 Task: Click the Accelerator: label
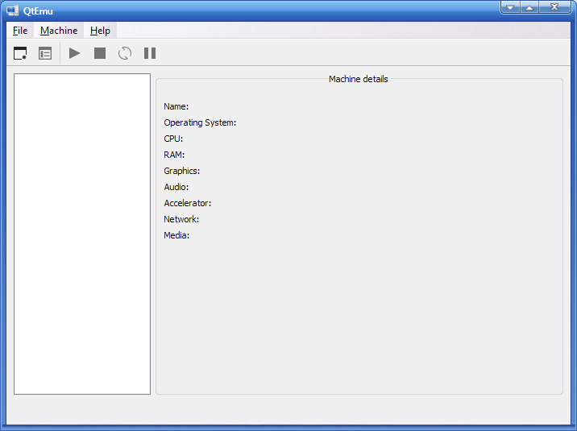pyautogui.click(x=188, y=203)
